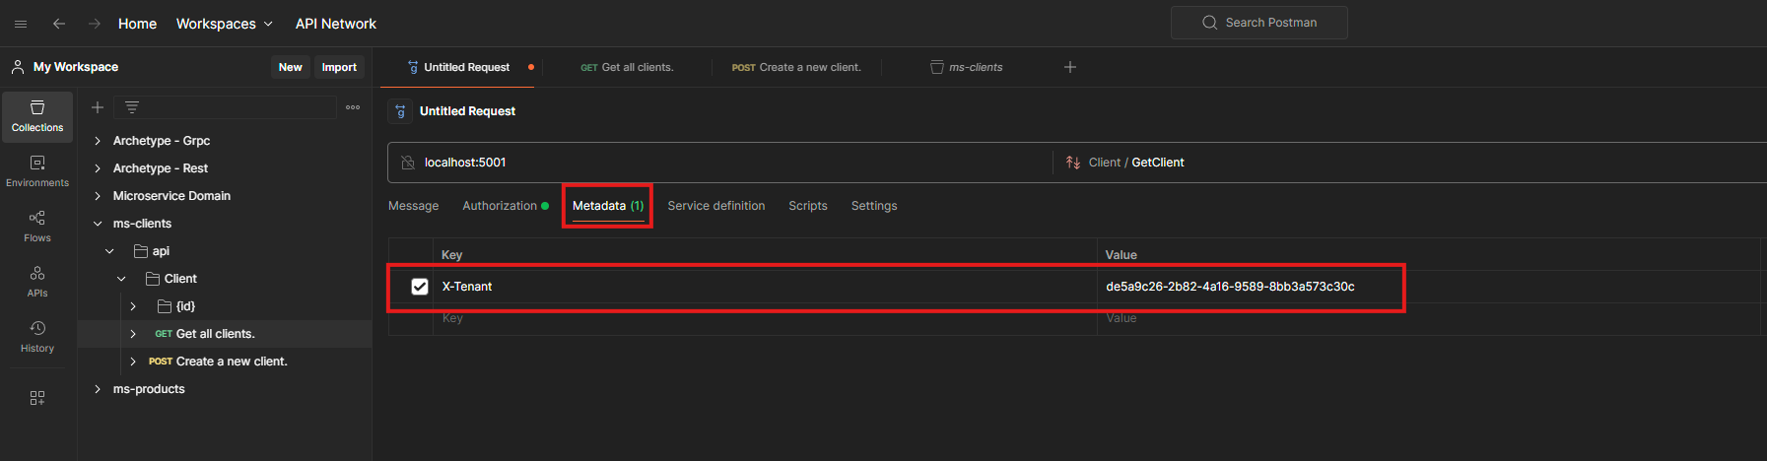The width and height of the screenshot is (1767, 461).
Task: Open Environments in the sidebar
Action: [x=37, y=171]
